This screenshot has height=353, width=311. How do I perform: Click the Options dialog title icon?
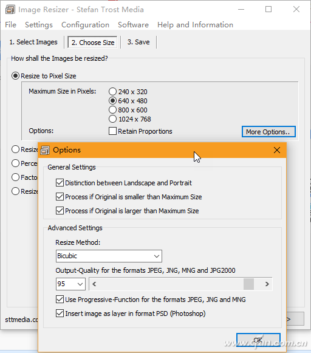45,150
